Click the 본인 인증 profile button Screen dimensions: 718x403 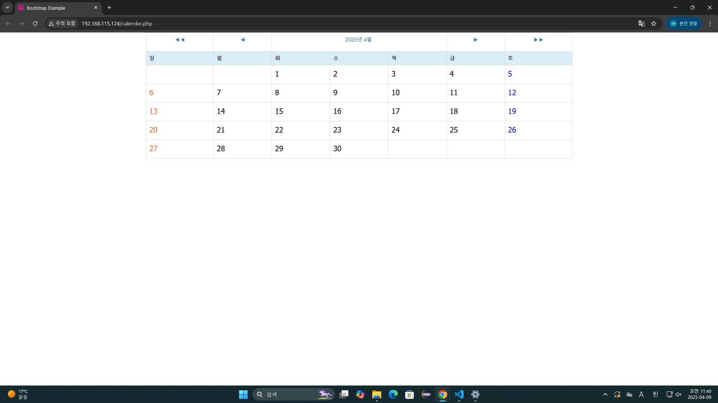[684, 24]
